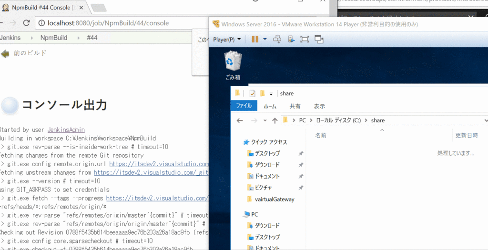
Task: Open the ホーム ribbon tab
Action: tap(270, 106)
